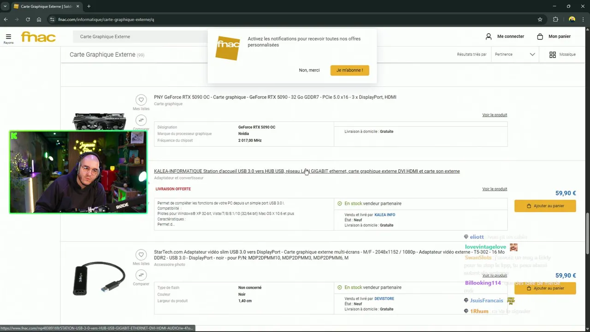Click the StarTech adapter product thumbnail
Screen dimensions: 590x332
pos(99,278)
